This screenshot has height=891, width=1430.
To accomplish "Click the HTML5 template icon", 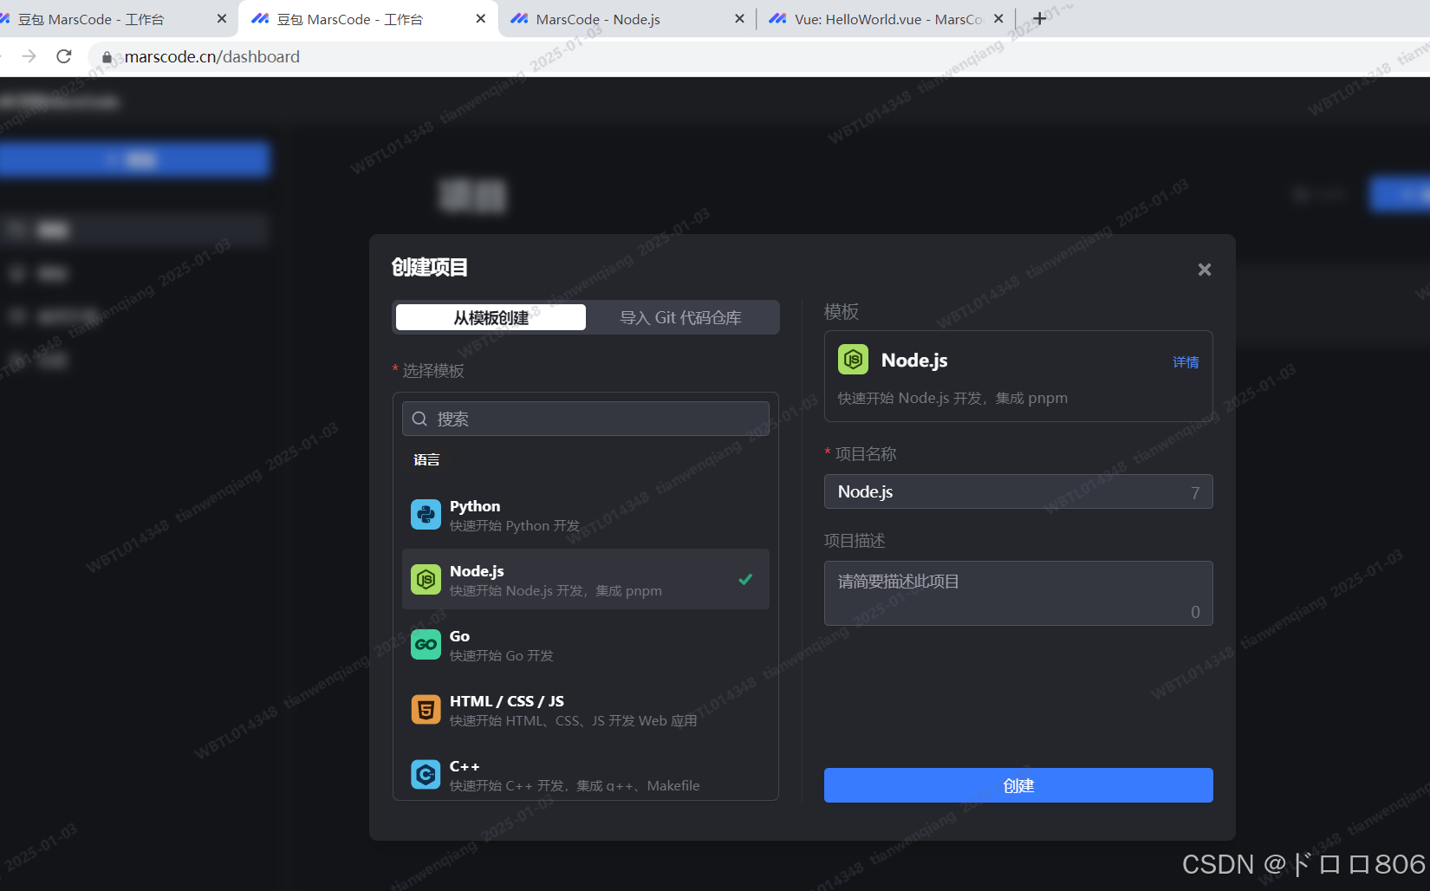I will tap(426, 710).
